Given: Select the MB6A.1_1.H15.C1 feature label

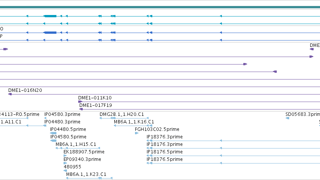Looking at the screenshot, I should click(76, 144).
